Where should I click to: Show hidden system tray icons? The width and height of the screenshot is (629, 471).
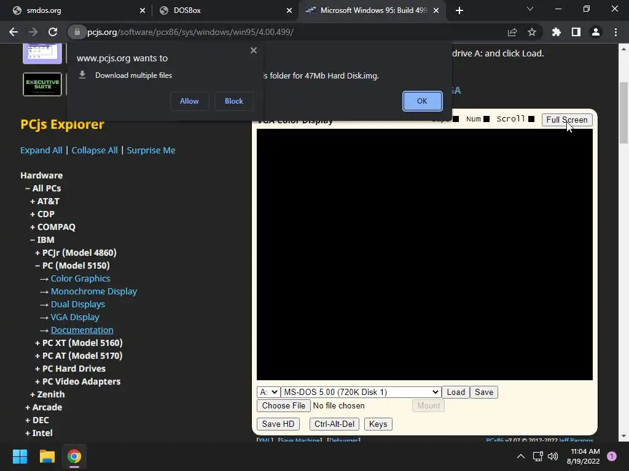tap(521, 456)
